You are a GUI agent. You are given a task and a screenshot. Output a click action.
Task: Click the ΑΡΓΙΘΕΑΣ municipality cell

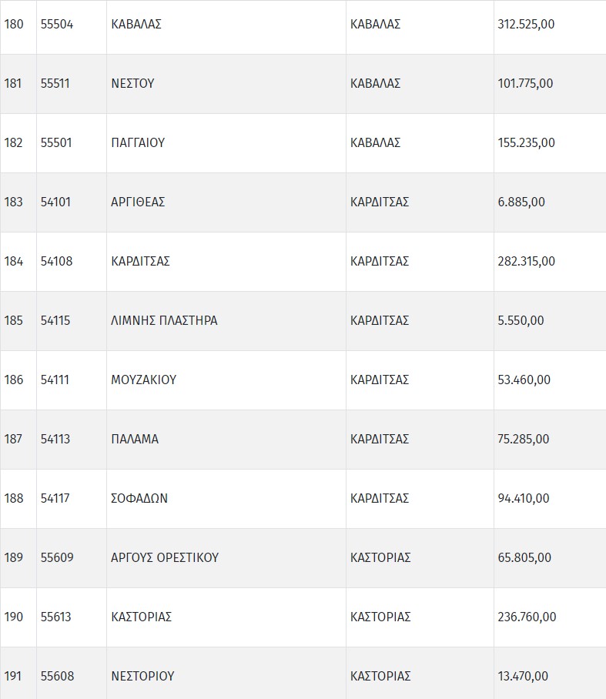139,202
